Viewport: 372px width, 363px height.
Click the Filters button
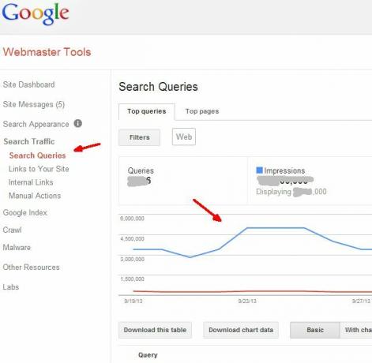click(139, 137)
